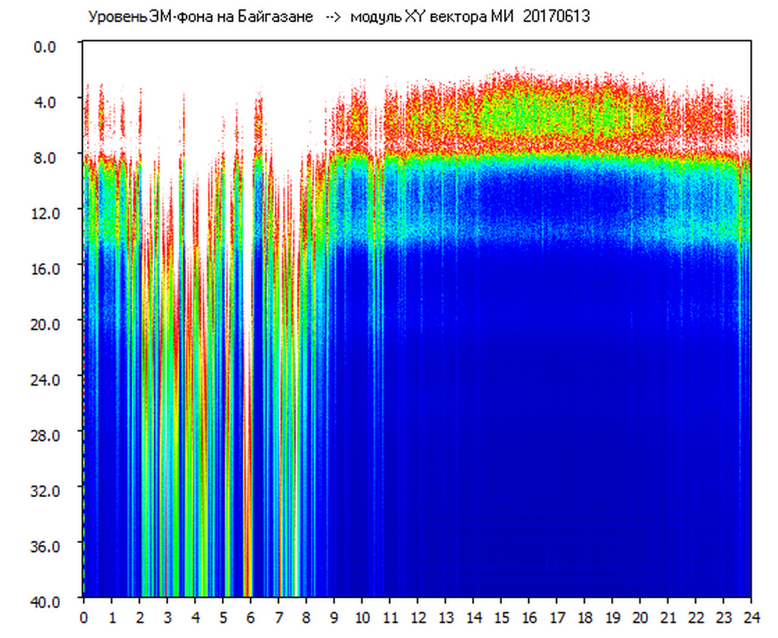This screenshot has width=778, height=638.
Task: Click hour 24 on the horizontal axis
Action: point(751,617)
